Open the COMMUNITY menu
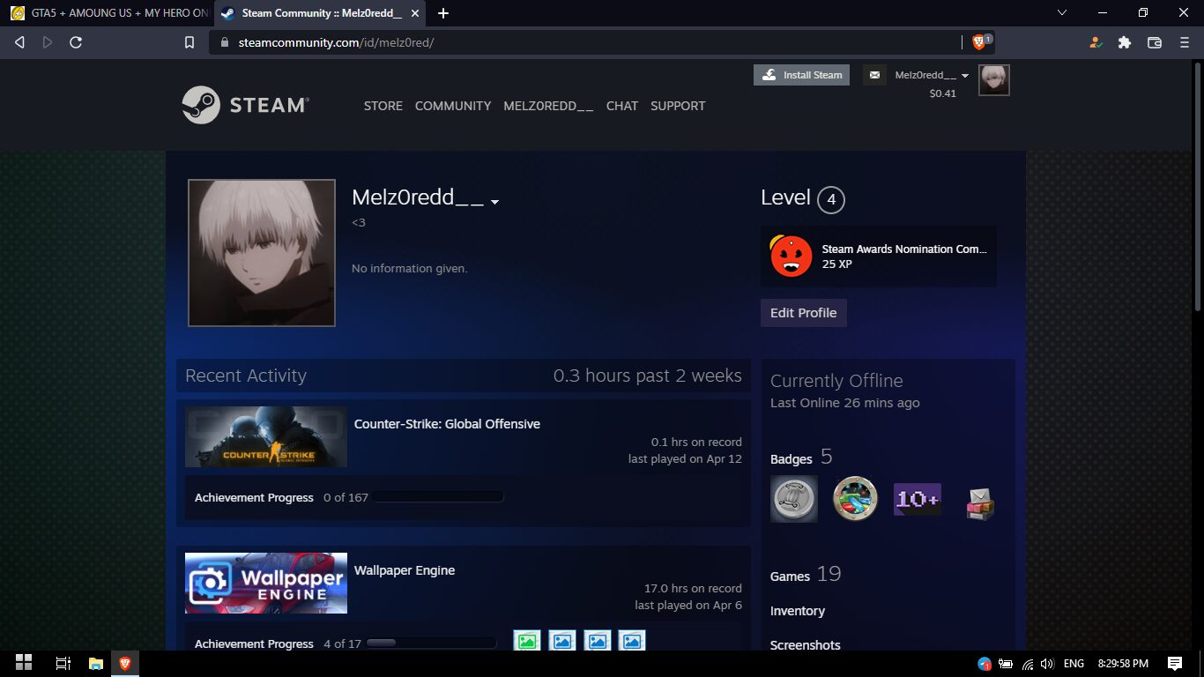 click(453, 106)
